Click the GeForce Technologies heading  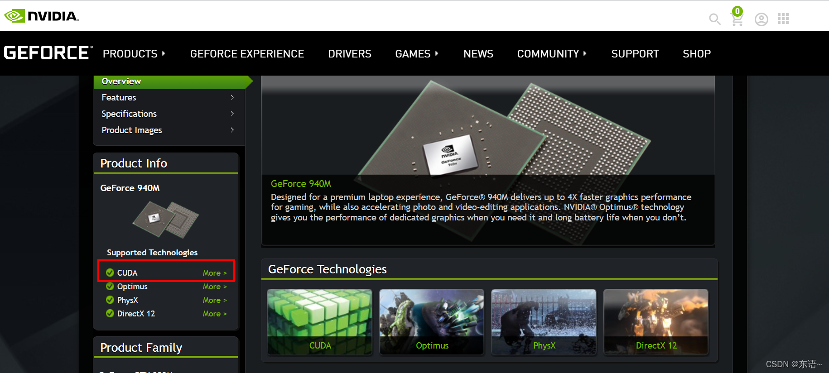tap(328, 269)
